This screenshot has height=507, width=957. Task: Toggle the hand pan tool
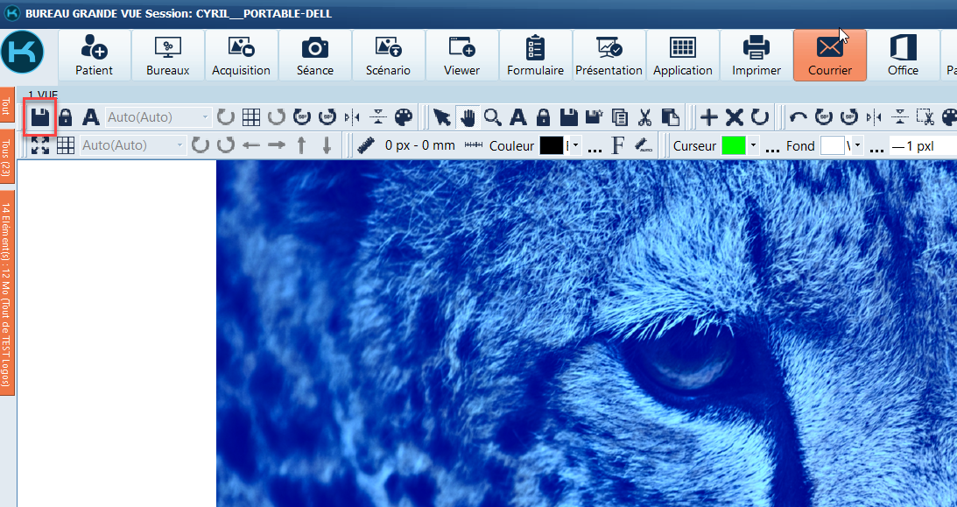(x=468, y=117)
